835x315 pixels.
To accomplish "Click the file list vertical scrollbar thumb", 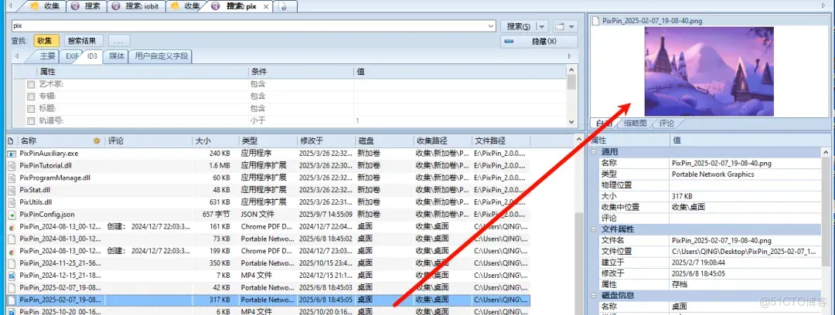I will coord(579,263).
